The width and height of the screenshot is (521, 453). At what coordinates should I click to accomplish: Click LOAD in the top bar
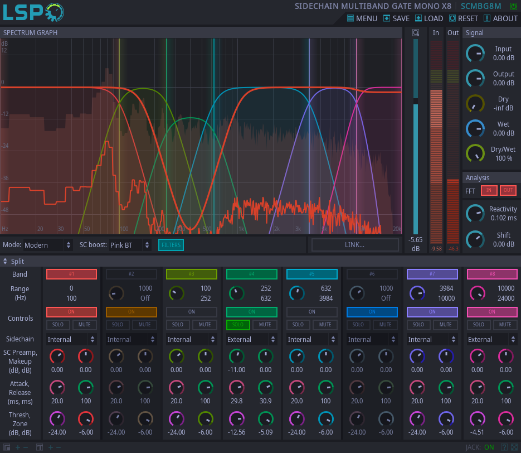[x=429, y=18]
